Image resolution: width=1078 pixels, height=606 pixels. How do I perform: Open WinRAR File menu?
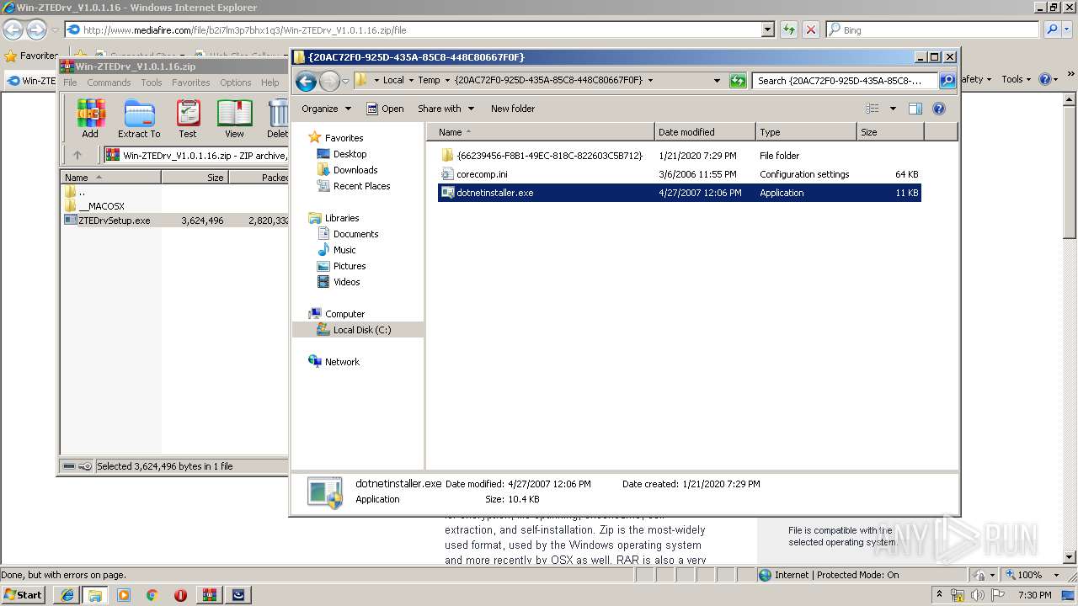(x=70, y=82)
